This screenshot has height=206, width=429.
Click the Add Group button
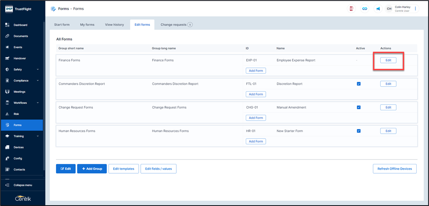pos(92,169)
